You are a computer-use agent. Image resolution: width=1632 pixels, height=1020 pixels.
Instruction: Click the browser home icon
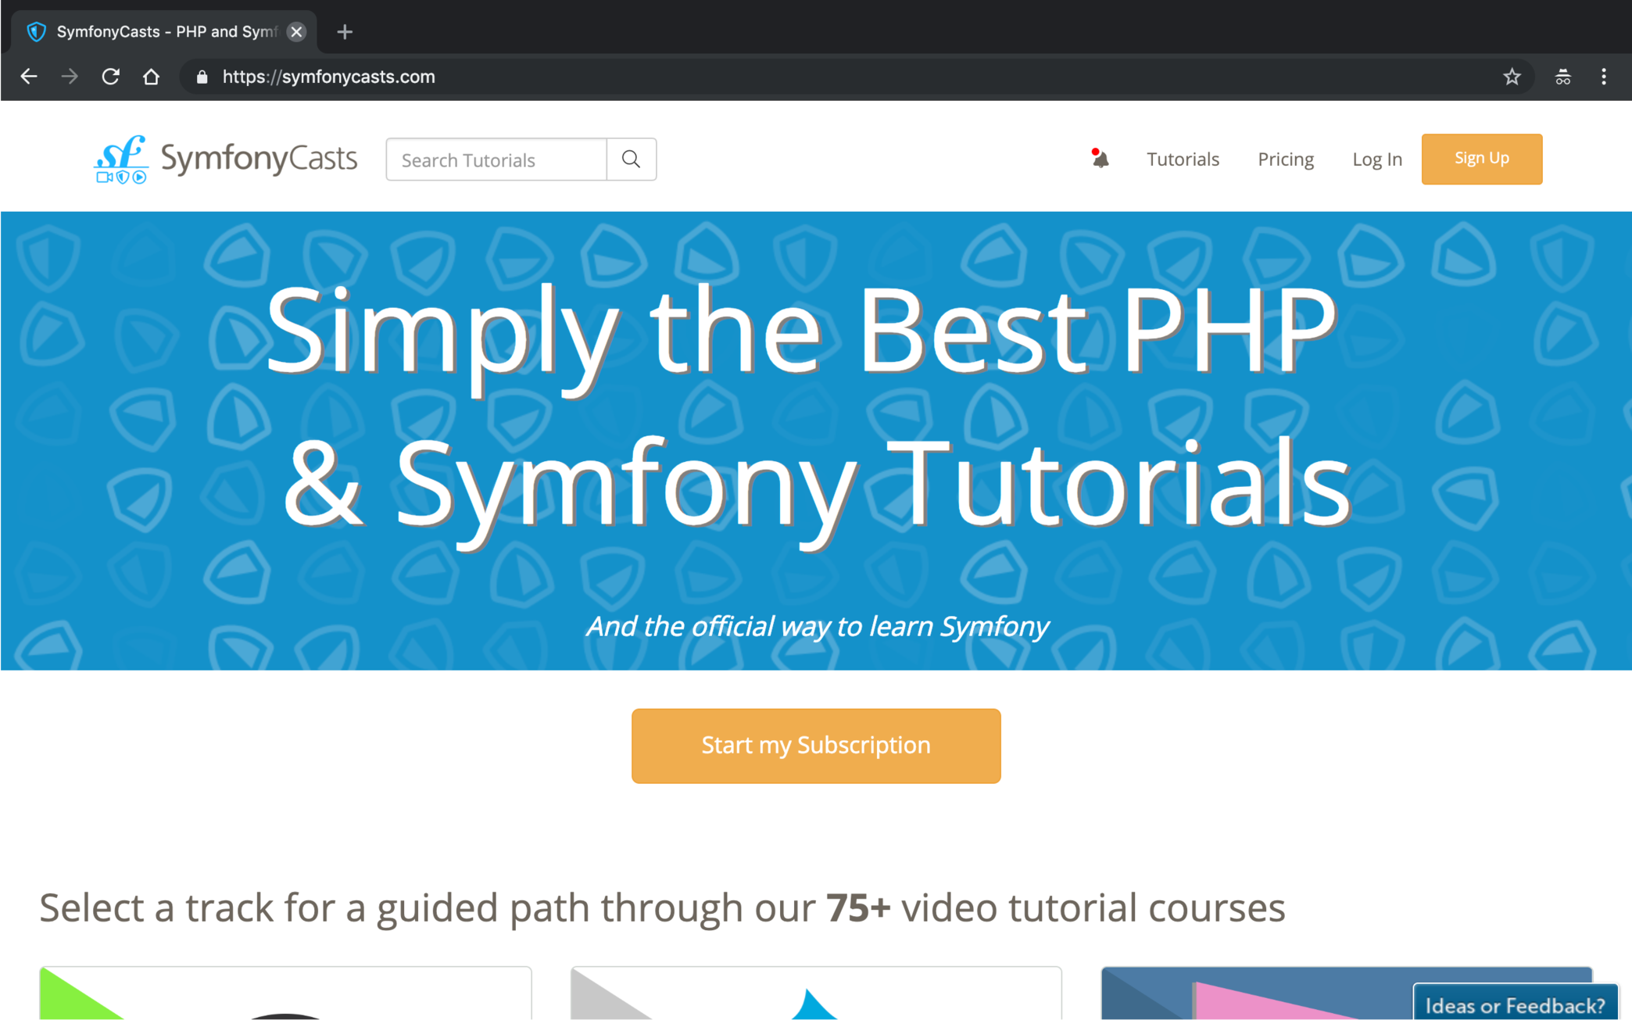tap(152, 77)
